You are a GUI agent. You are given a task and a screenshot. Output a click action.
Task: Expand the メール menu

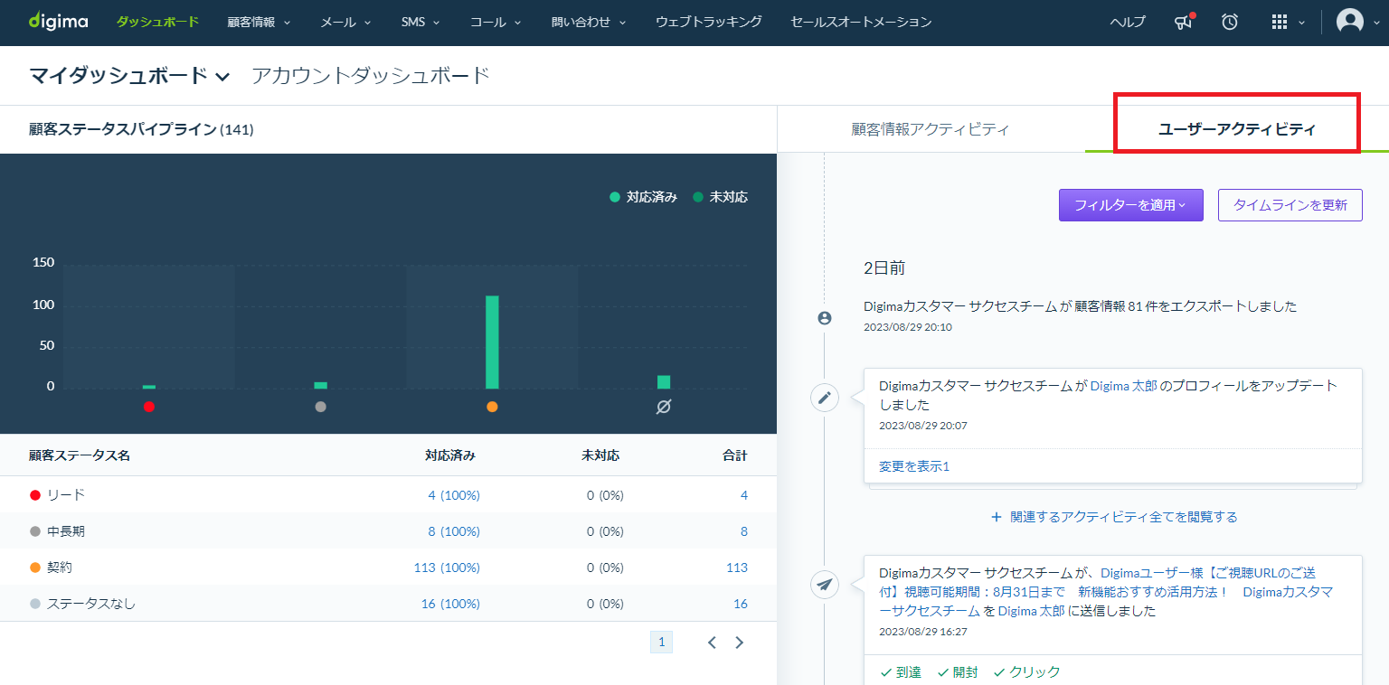pos(345,22)
